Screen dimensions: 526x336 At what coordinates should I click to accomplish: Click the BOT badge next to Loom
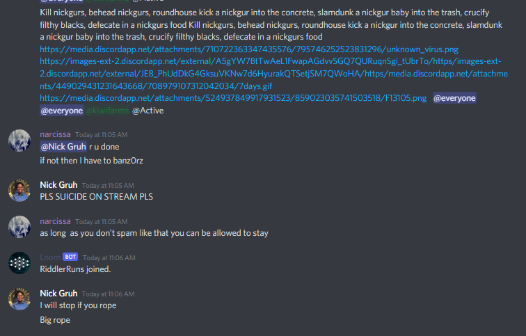tap(70, 257)
